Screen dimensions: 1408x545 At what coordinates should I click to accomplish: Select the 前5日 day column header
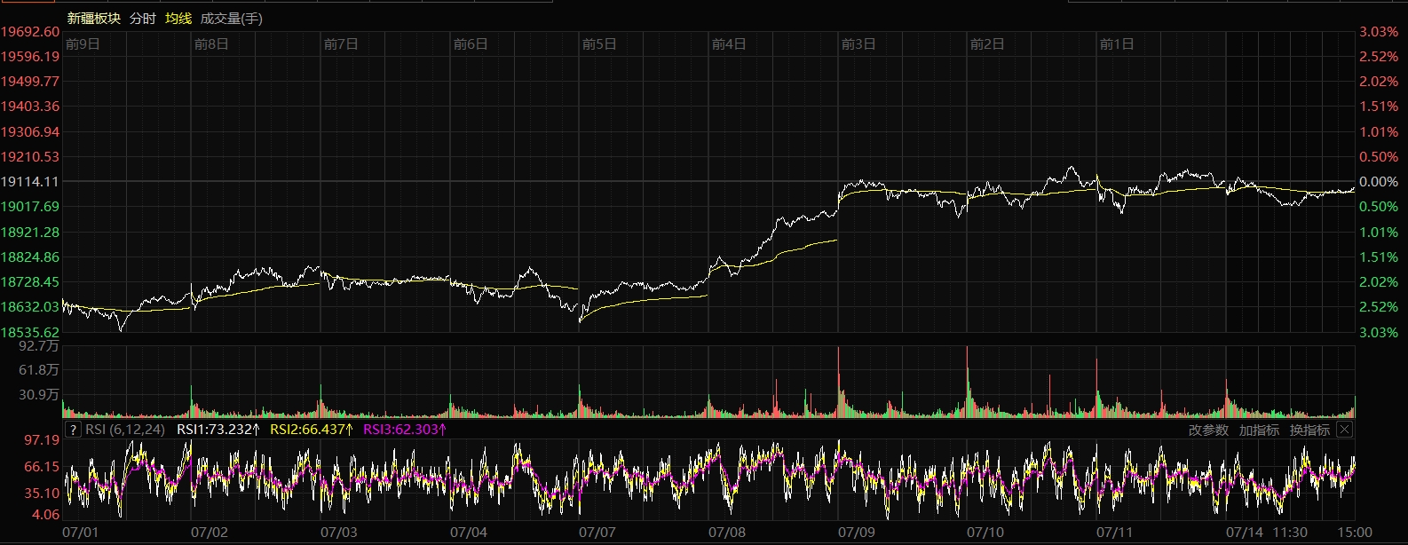click(x=599, y=44)
